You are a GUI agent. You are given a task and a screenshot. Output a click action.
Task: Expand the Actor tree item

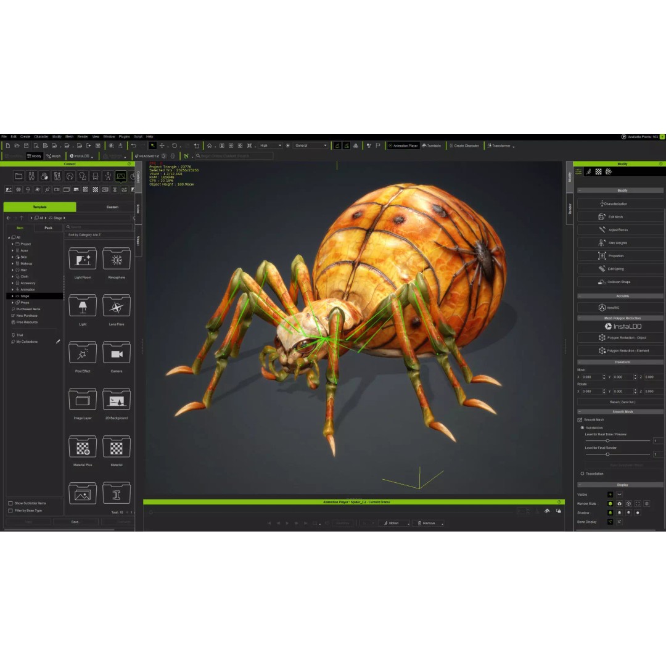coord(12,250)
